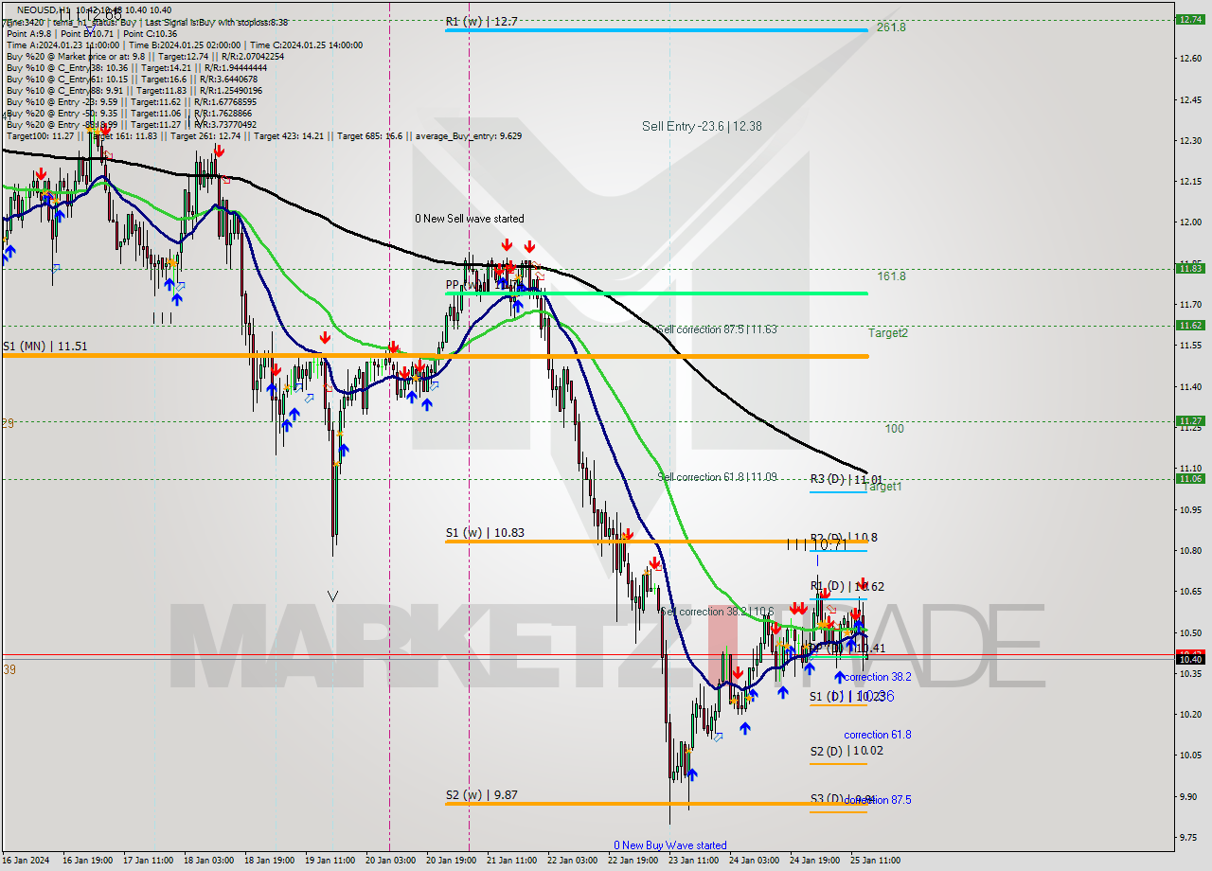The width and height of the screenshot is (1212, 871).
Task: Click the '23 Jan 11:00' time axis label
Action: coord(694,861)
